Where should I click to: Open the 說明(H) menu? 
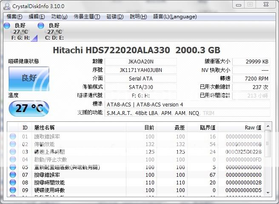(138, 17)
